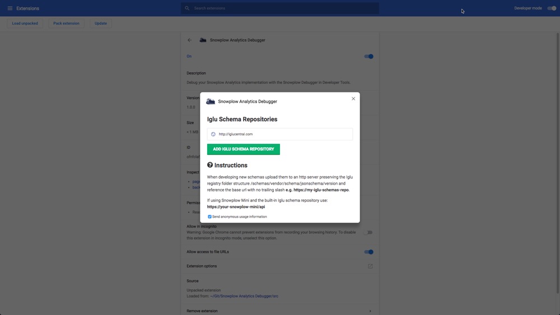Enable the Allow in incognito toggle
Screen dimensions: 560x315
pyautogui.click(x=368, y=232)
